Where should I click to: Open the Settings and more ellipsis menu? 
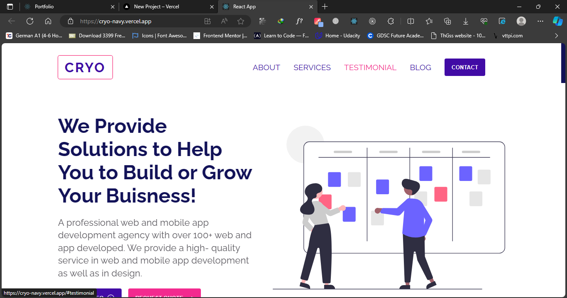(540, 21)
